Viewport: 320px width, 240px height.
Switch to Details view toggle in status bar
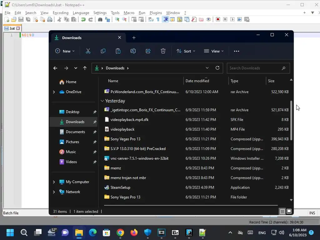coord(282,212)
